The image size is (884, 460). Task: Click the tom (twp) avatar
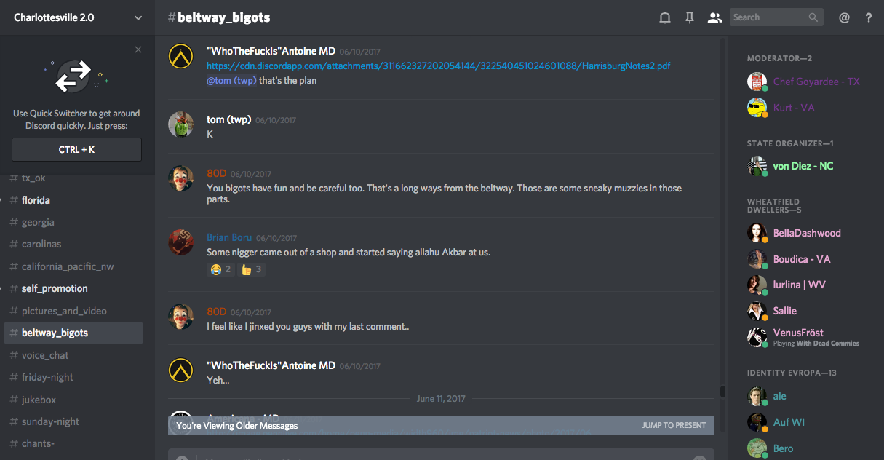[x=180, y=124]
